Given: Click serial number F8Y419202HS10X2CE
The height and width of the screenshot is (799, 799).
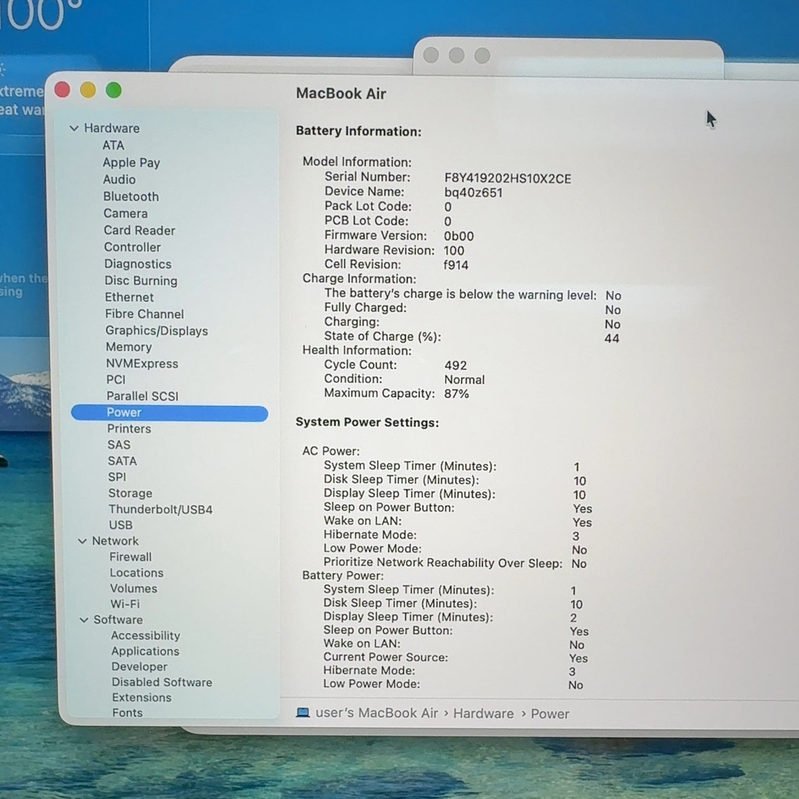Looking at the screenshot, I should pos(508,179).
